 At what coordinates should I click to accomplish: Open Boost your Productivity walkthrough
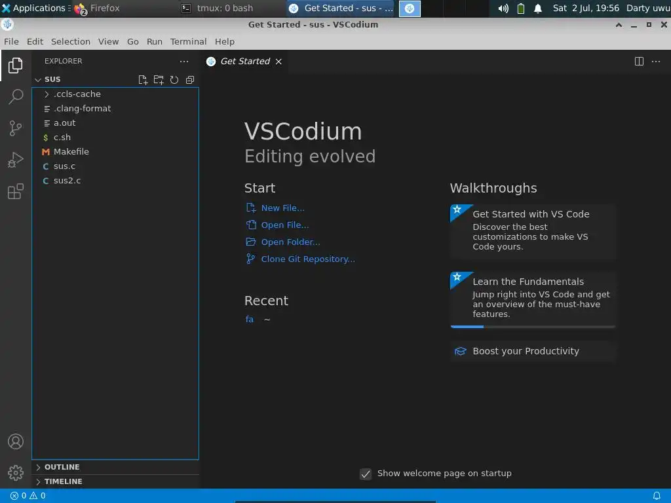(533, 351)
